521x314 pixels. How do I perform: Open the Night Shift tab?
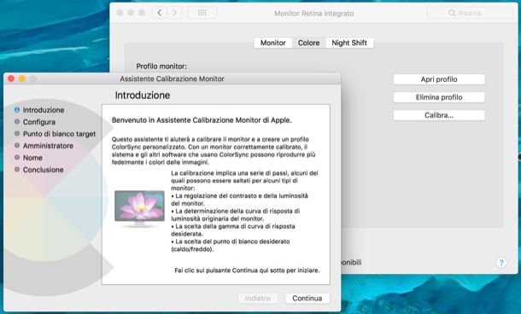click(349, 43)
